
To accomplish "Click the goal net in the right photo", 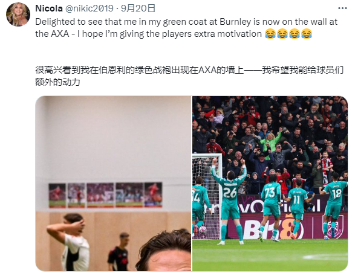I will pos(207,194).
